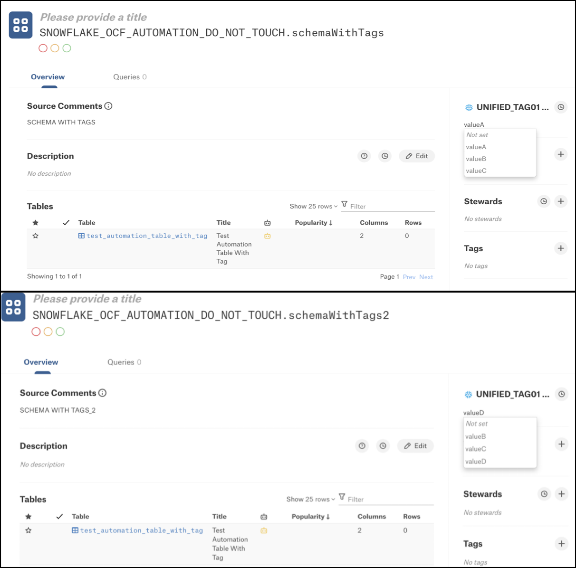Choose valueD option in schemaWithTags2 dropdown list
This screenshot has height=568, width=576.
[500, 461]
